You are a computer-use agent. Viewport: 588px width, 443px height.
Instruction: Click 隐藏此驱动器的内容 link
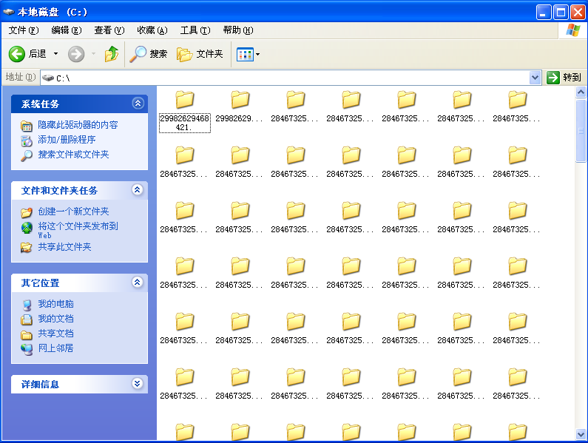pos(78,125)
